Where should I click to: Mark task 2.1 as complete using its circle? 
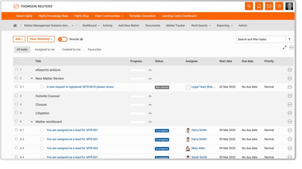(x=42, y=87)
